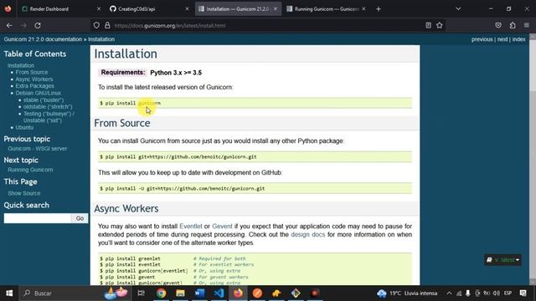536x301 pixels.
Task: Bookmark this page with the star icon
Action: (x=440, y=25)
